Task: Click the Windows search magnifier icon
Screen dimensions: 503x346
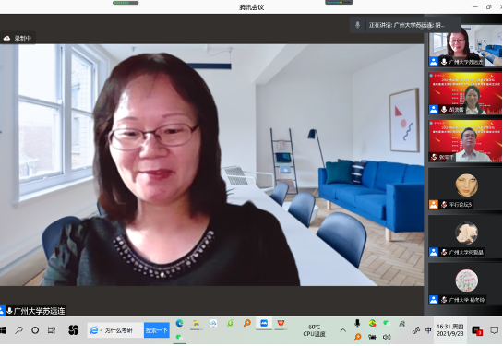Action: pyautogui.click(x=18, y=330)
